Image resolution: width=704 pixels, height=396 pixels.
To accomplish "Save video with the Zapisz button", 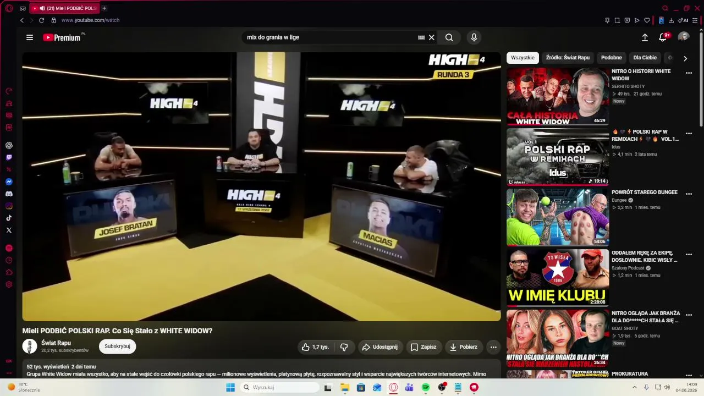I will (424, 347).
